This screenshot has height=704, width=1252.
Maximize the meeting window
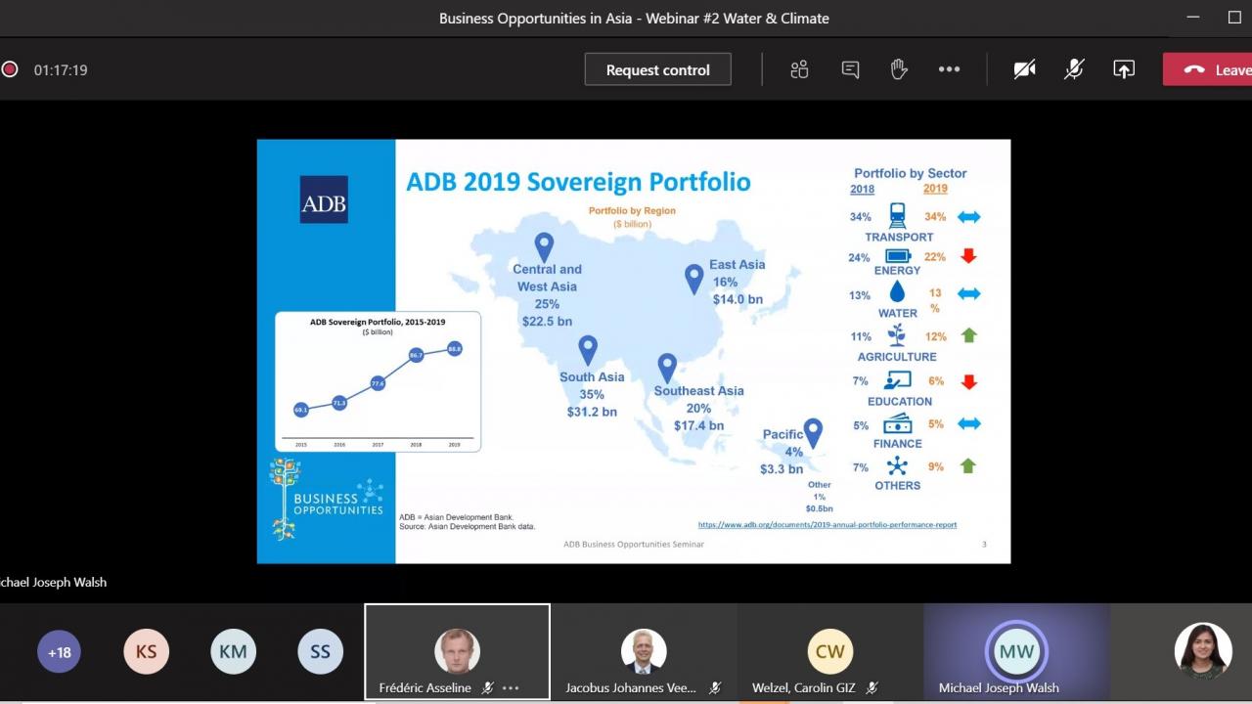1233,18
